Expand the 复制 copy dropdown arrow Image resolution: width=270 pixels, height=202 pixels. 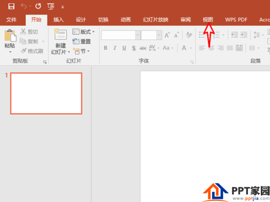pos(43,41)
